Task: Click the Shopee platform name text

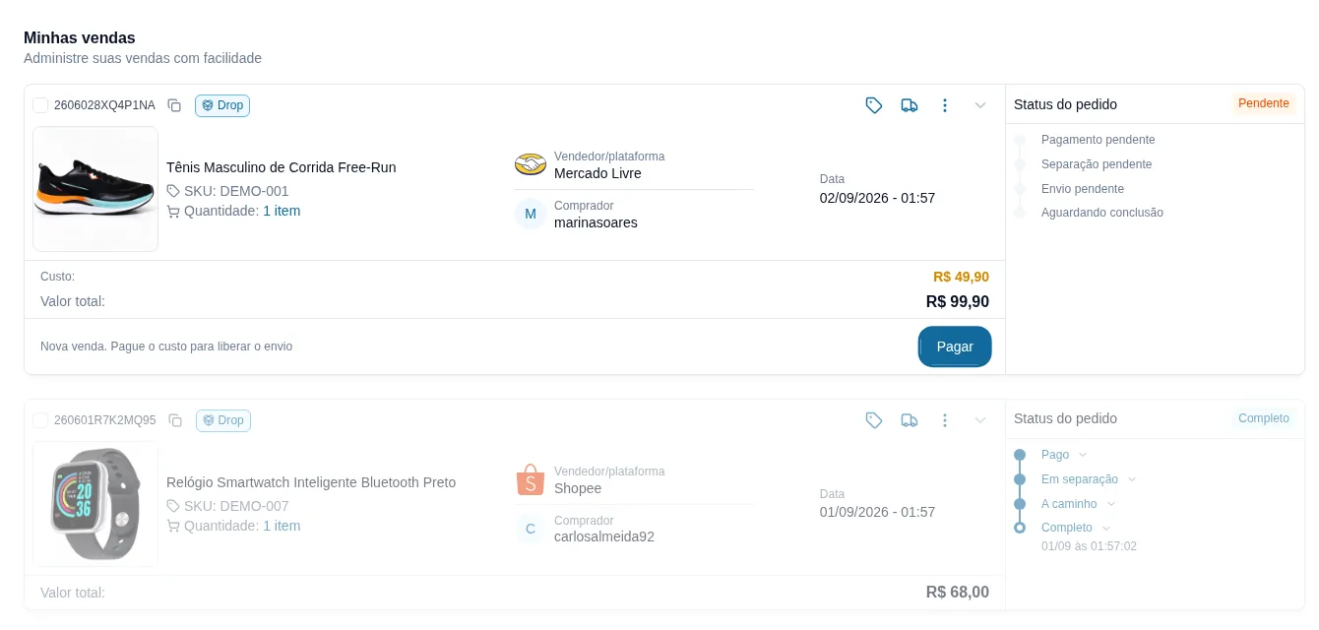Action: click(x=578, y=488)
